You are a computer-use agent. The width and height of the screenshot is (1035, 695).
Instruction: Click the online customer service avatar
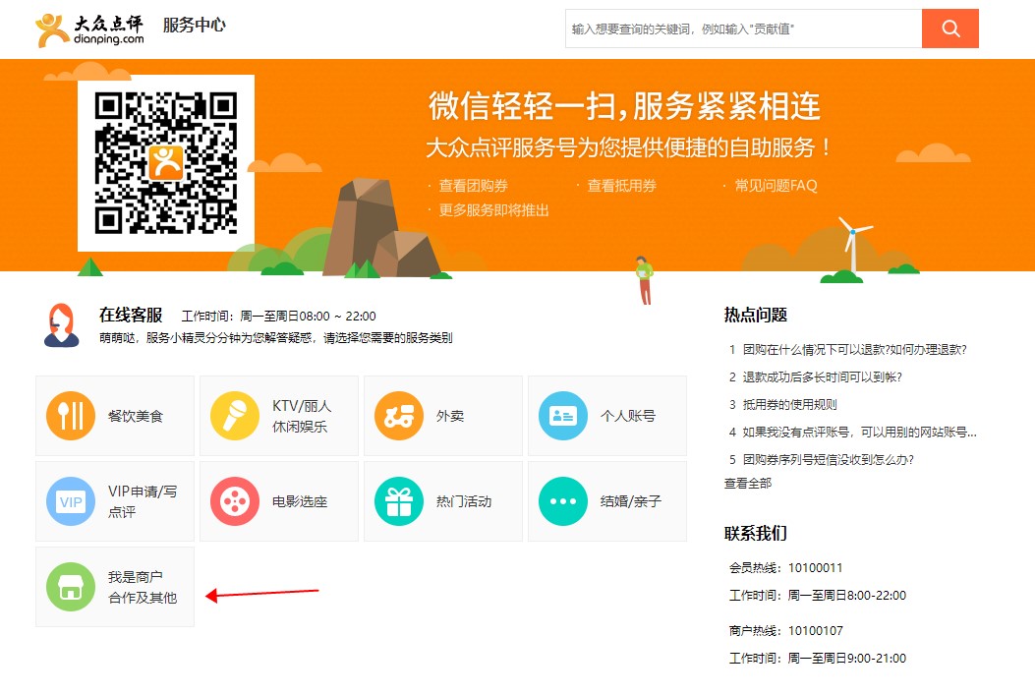[x=62, y=325]
